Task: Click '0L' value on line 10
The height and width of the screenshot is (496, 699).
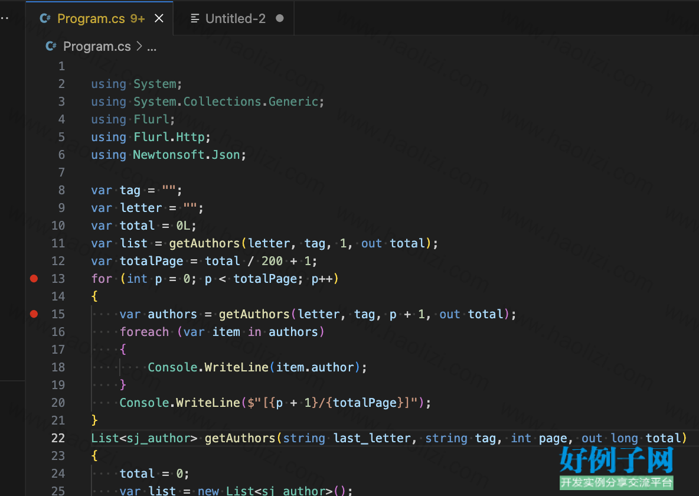Action: click(x=183, y=226)
